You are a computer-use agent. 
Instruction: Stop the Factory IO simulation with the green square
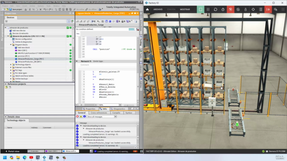click(x=200, y=9)
